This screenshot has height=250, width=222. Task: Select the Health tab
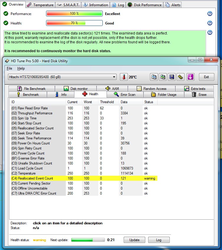[90, 94]
